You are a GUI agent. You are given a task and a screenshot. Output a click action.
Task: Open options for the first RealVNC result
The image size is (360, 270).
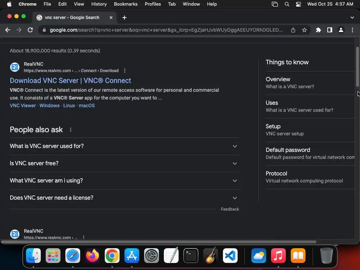coord(125,71)
